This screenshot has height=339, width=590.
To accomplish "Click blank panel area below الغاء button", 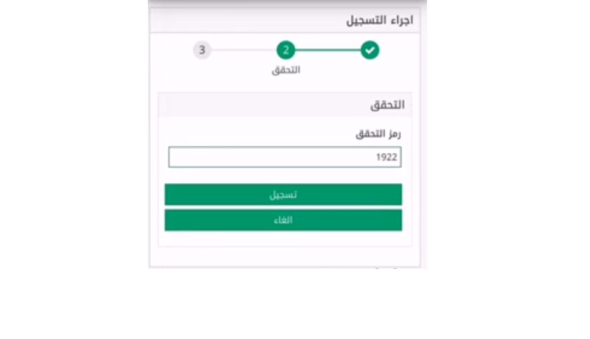I will click(285, 239).
